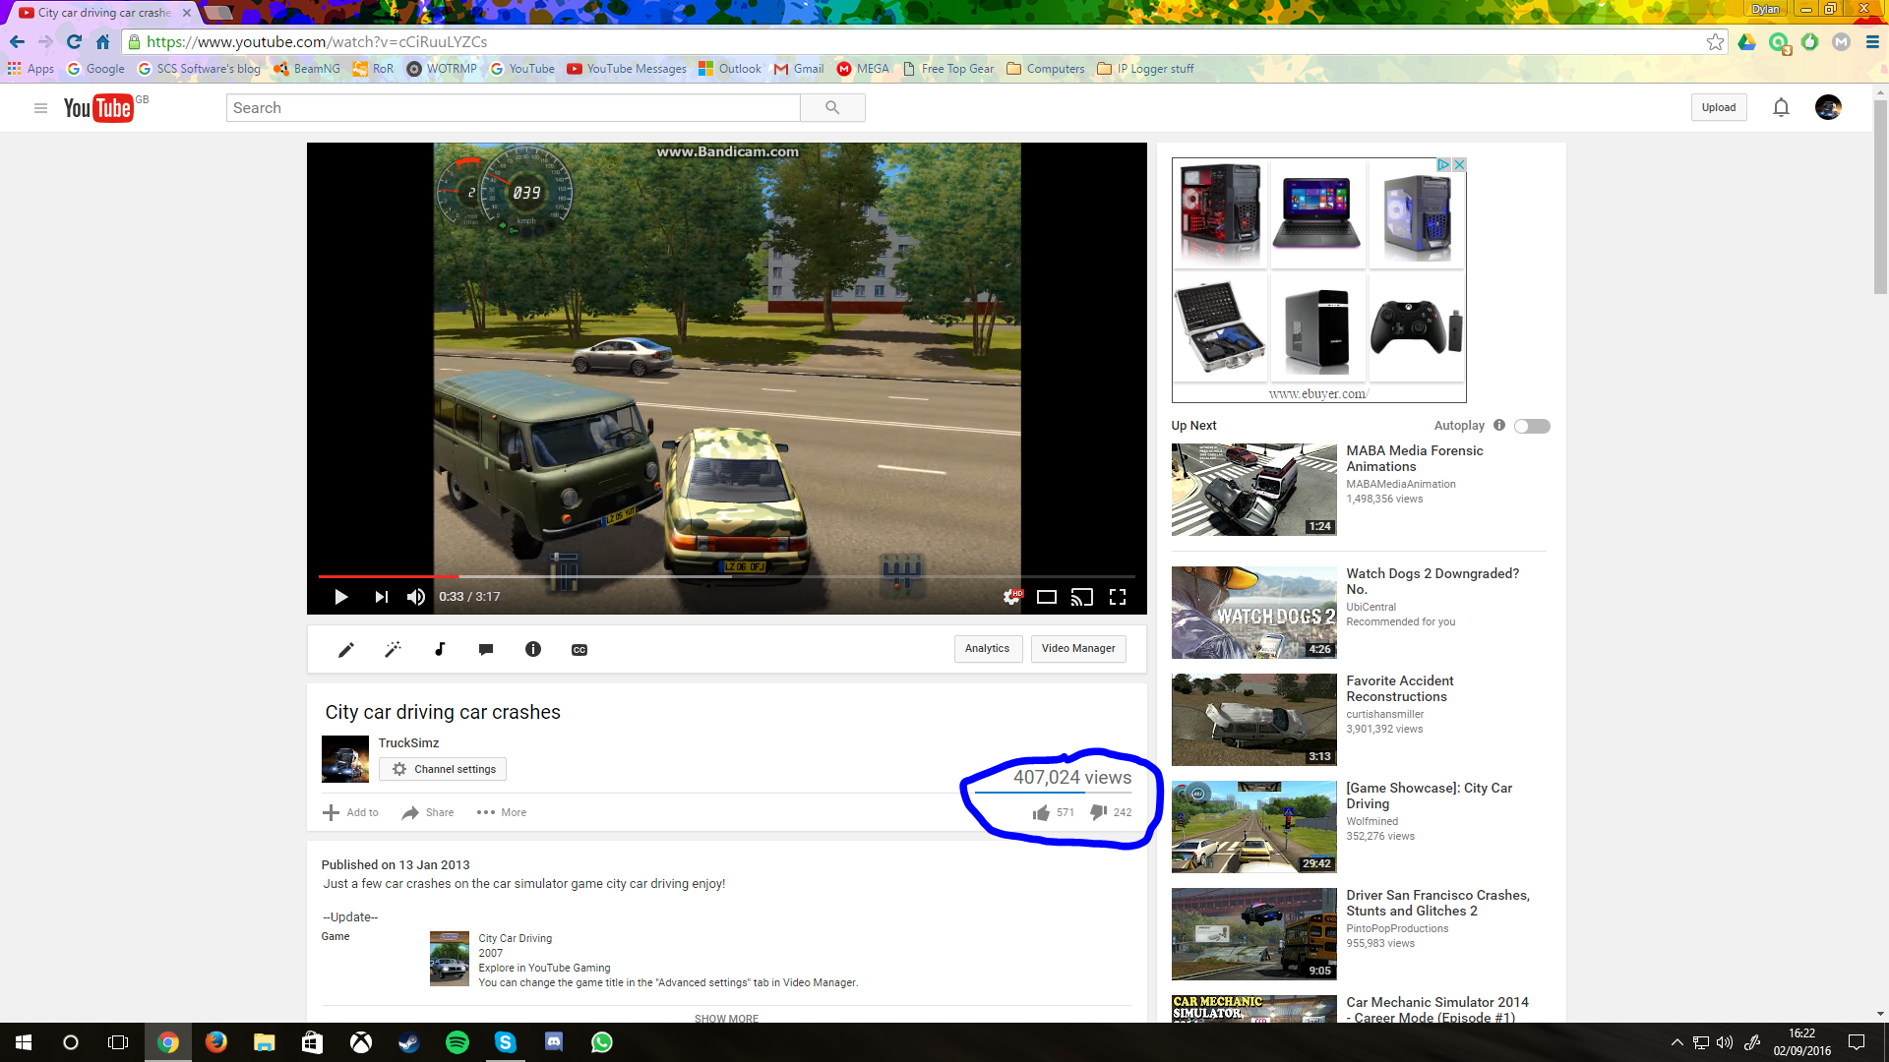Open video quality settings gear
This screenshot has width=1889, height=1062.
point(1010,597)
